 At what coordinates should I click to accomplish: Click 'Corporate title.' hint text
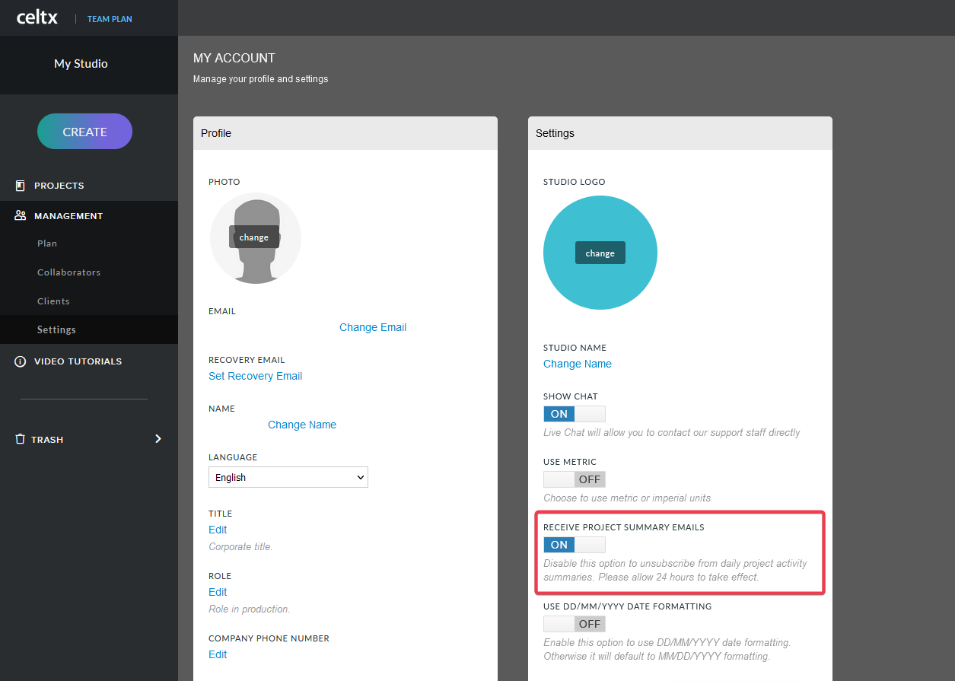pyautogui.click(x=240, y=546)
